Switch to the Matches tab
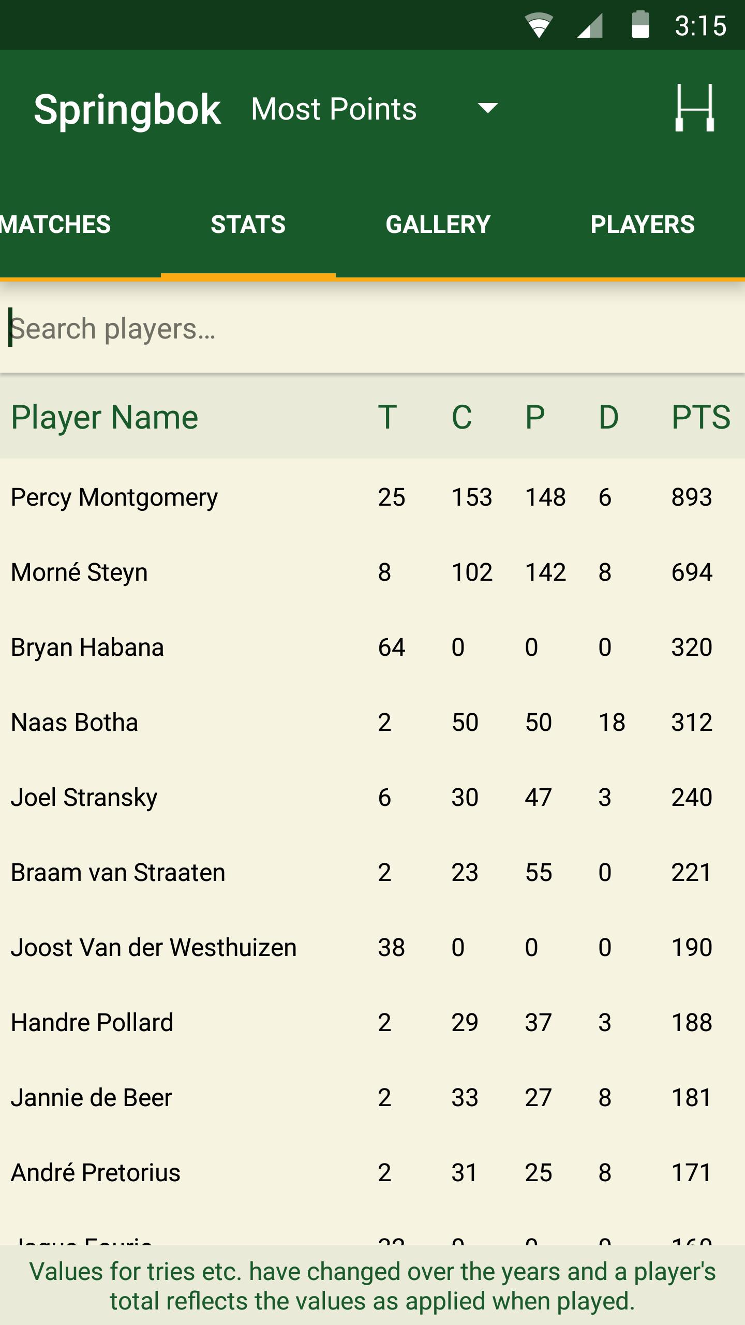Screen dimensions: 745x1325 pyautogui.click(x=56, y=224)
